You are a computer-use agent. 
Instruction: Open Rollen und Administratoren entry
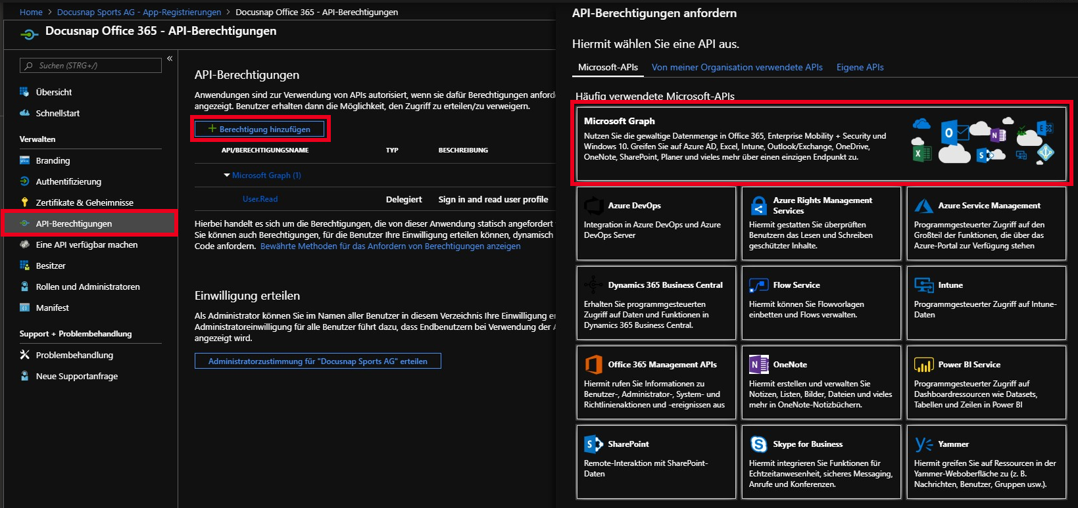click(87, 287)
